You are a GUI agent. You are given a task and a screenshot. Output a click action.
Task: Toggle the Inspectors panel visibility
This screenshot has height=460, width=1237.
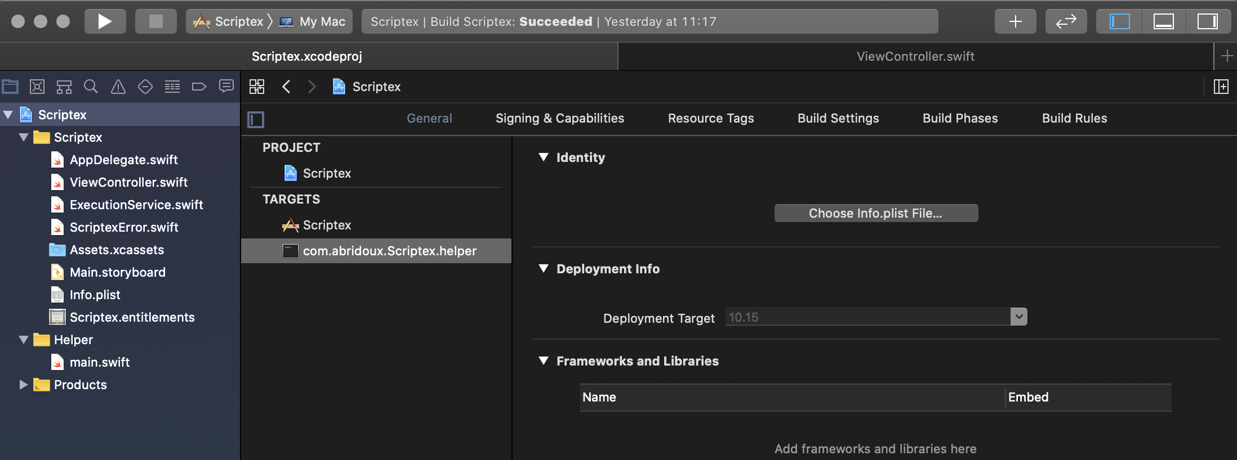coord(1207,21)
